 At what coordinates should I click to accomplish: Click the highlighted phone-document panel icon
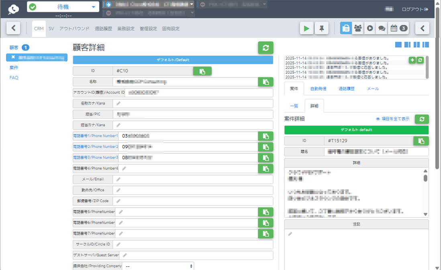346,28
